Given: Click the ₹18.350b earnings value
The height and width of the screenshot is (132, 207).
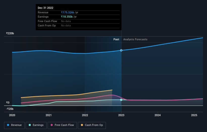Looking at the screenshot, I should 67,17.
